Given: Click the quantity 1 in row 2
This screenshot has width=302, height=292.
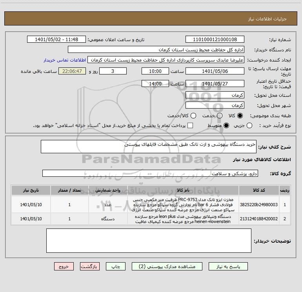Looking at the screenshot, I should click(x=69, y=219).
